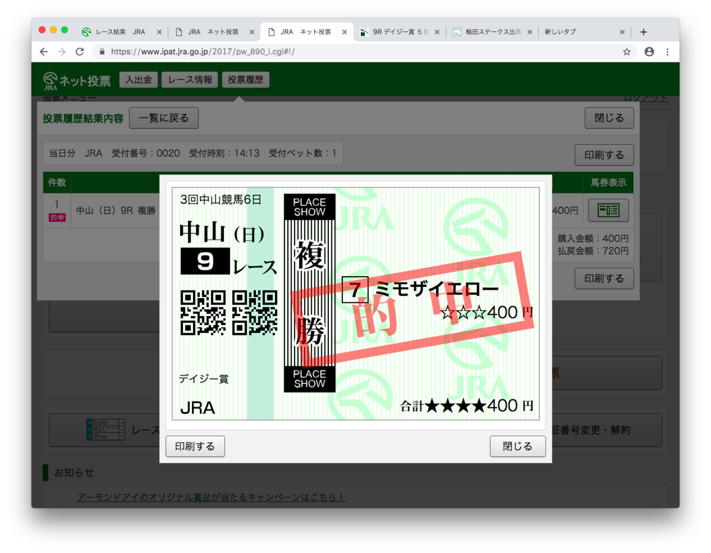Click 閉じる in the history panel header
The height and width of the screenshot is (553, 711).
point(609,118)
